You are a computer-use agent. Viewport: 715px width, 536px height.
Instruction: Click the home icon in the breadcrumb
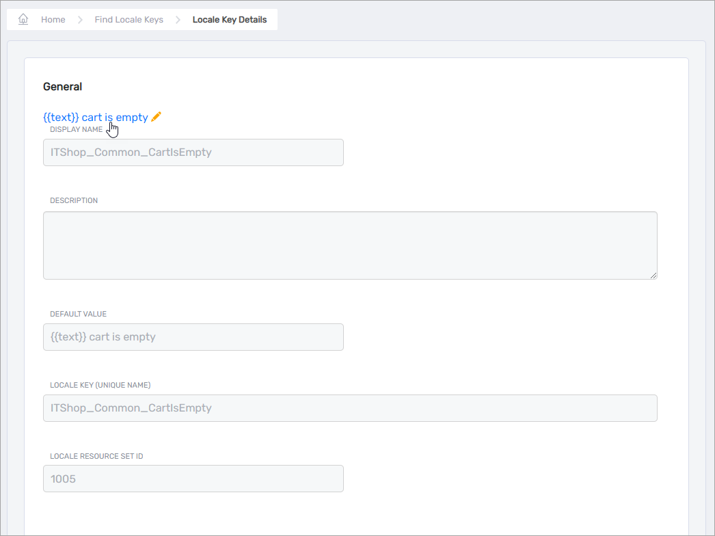pyautogui.click(x=23, y=19)
